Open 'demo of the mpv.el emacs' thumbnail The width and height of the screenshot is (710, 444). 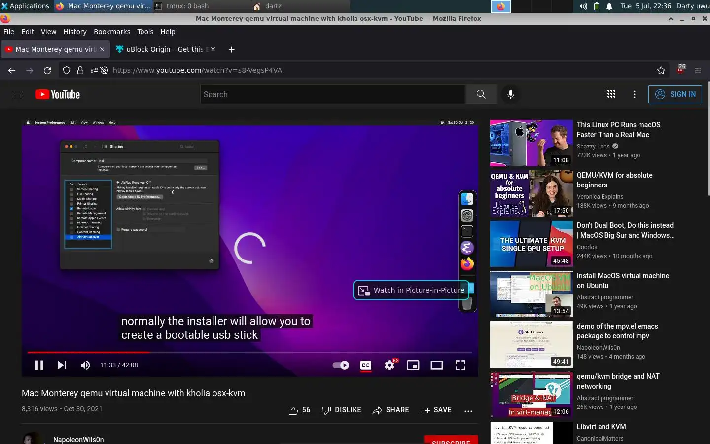point(532,344)
